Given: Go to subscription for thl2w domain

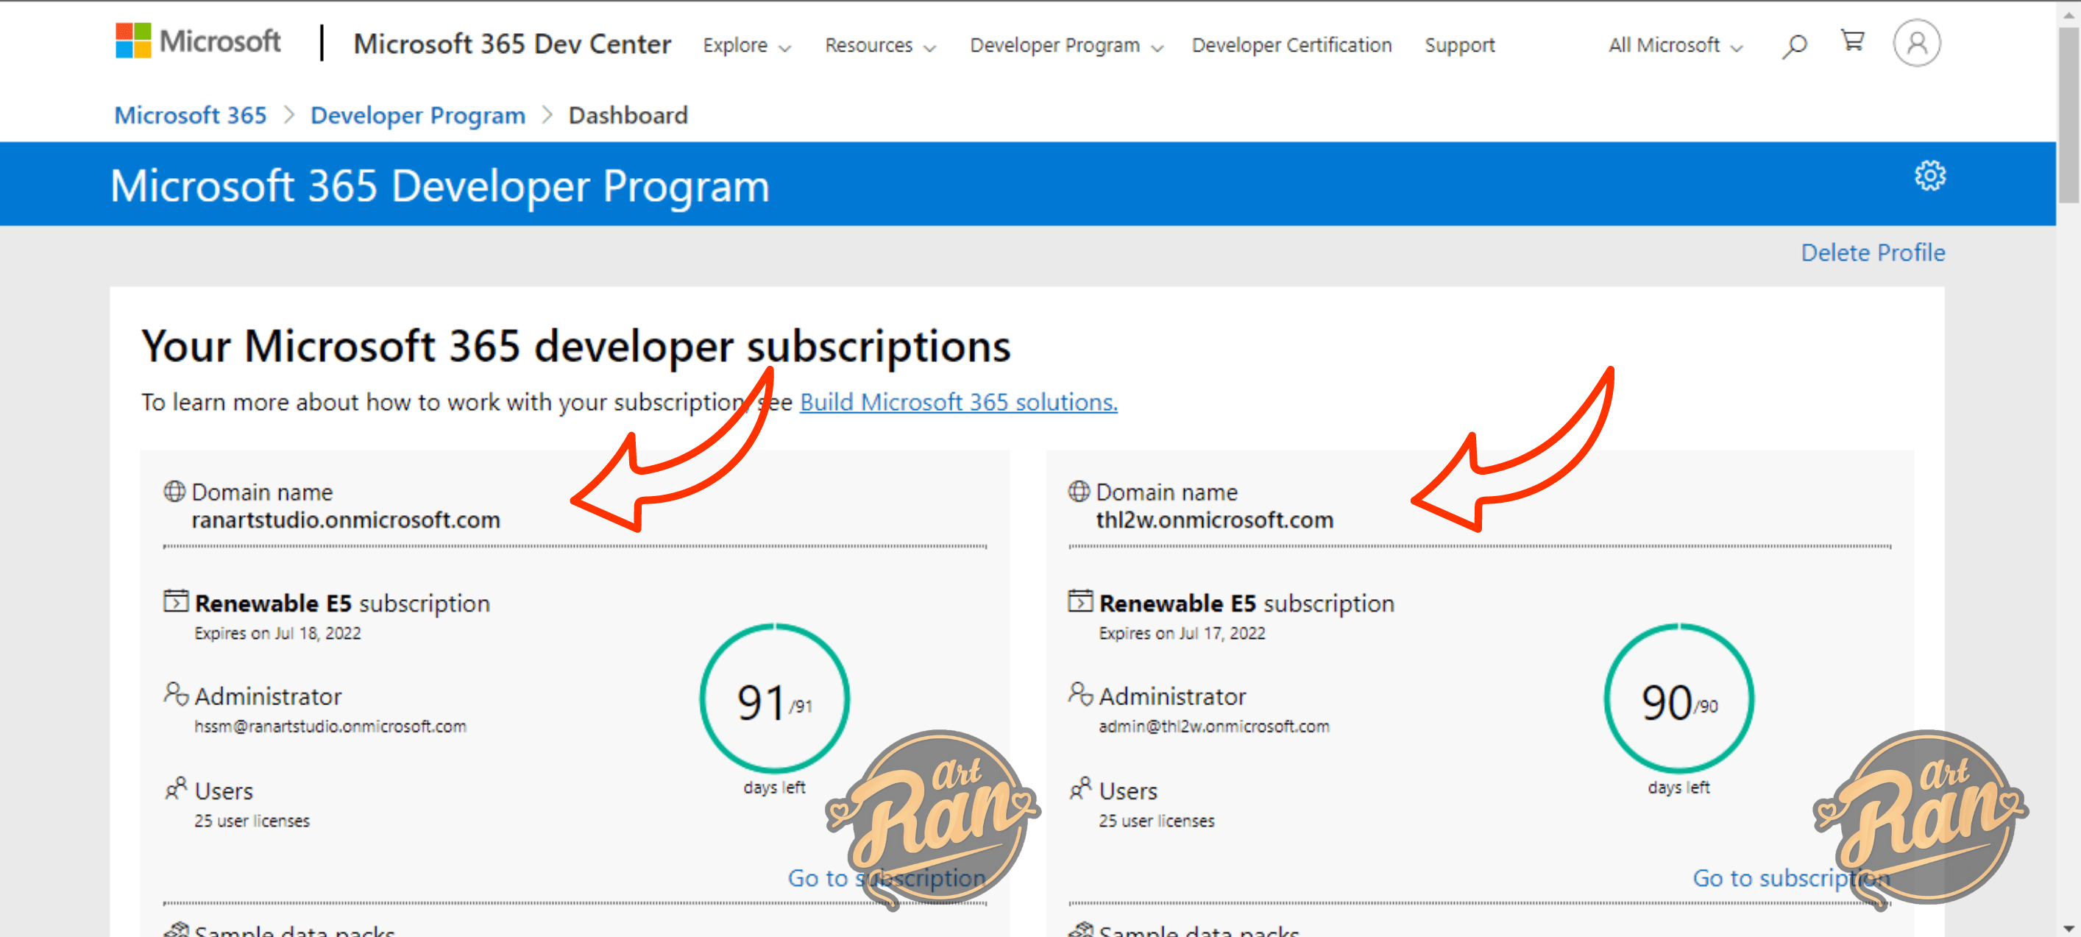Looking at the screenshot, I should pos(1791,878).
